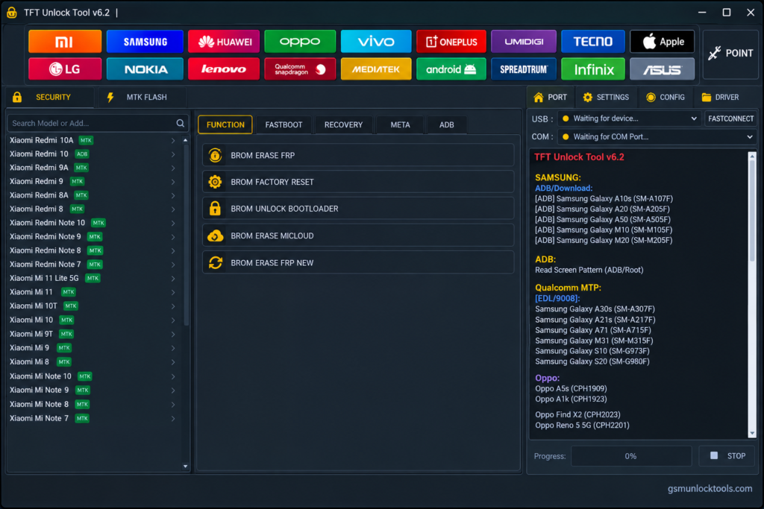The image size is (764, 509).
Task: Select Xiaomi Redmi Note 9 in list
Action: 92,236
